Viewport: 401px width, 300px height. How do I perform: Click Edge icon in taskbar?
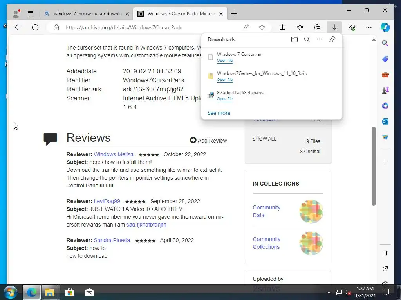point(32,292)
